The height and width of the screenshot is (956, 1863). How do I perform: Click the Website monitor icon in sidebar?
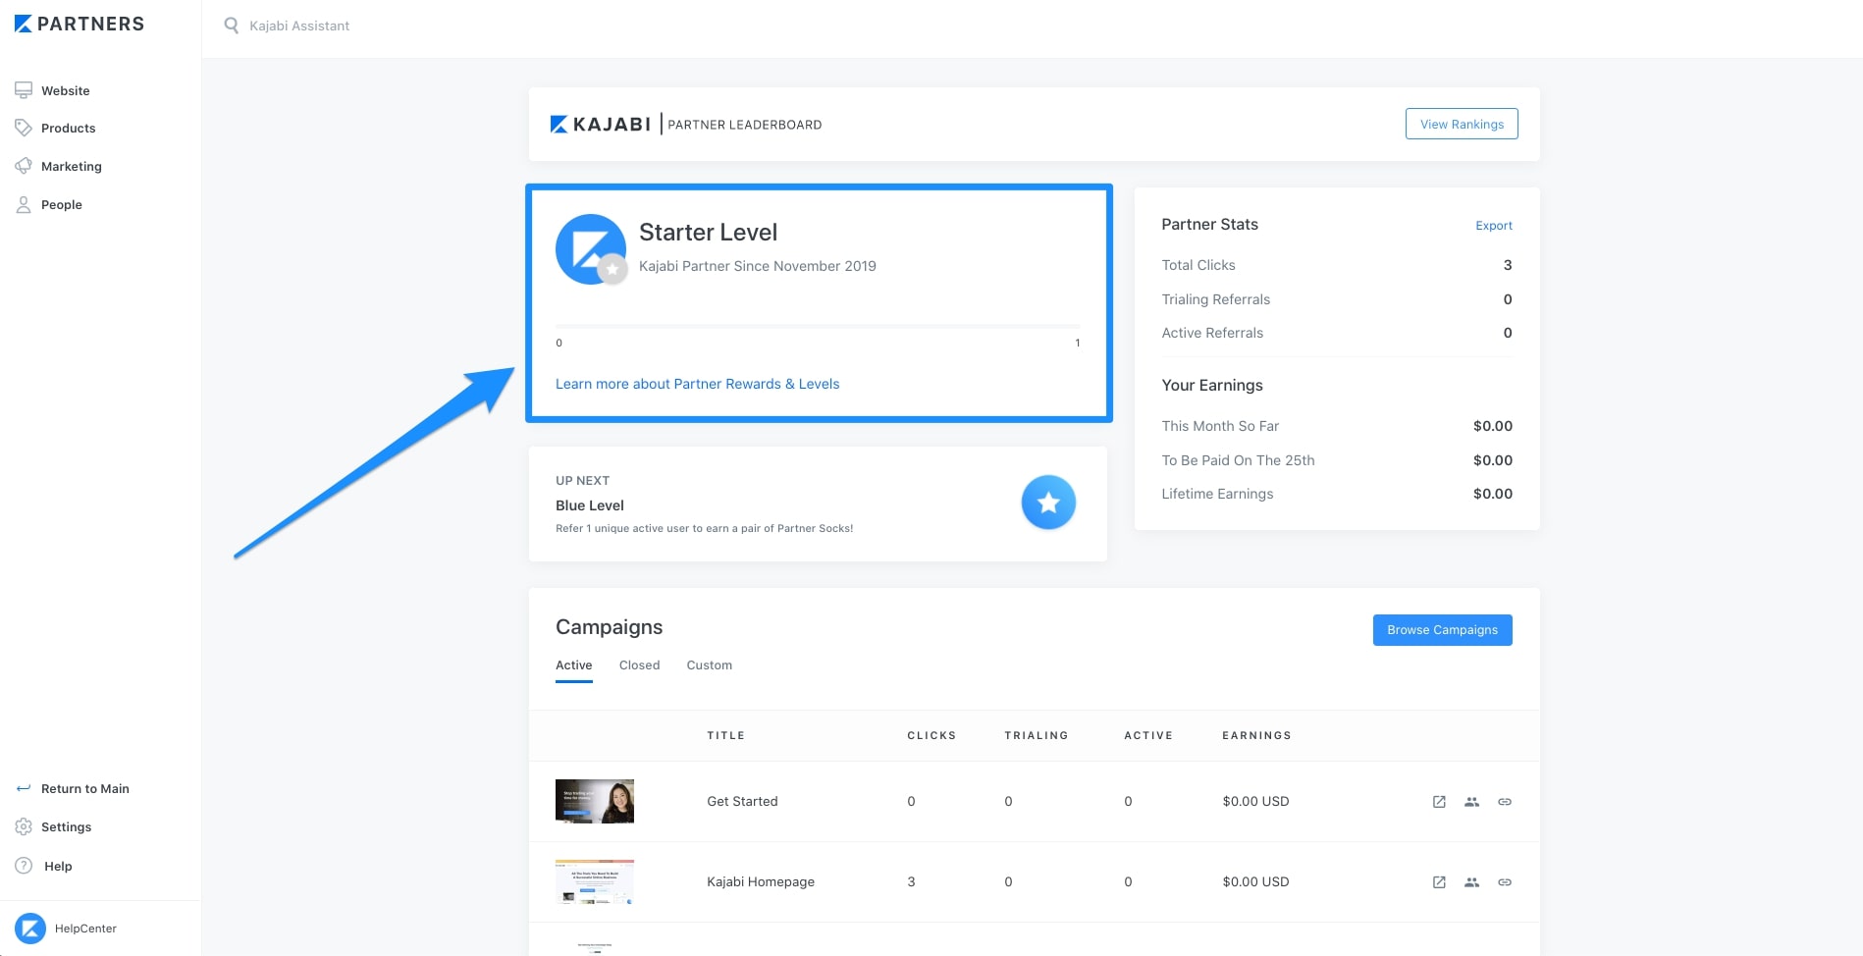[x=24, y=90]
